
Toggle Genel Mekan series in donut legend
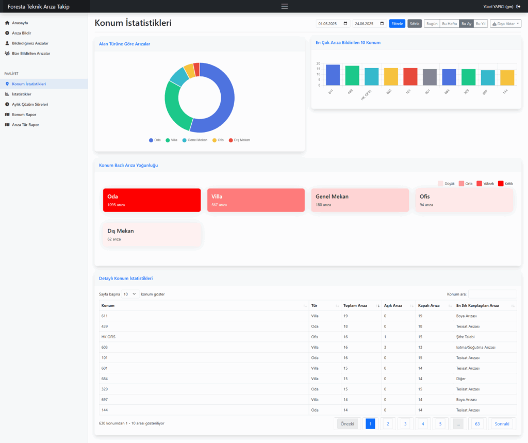click(x=195, y=140)
